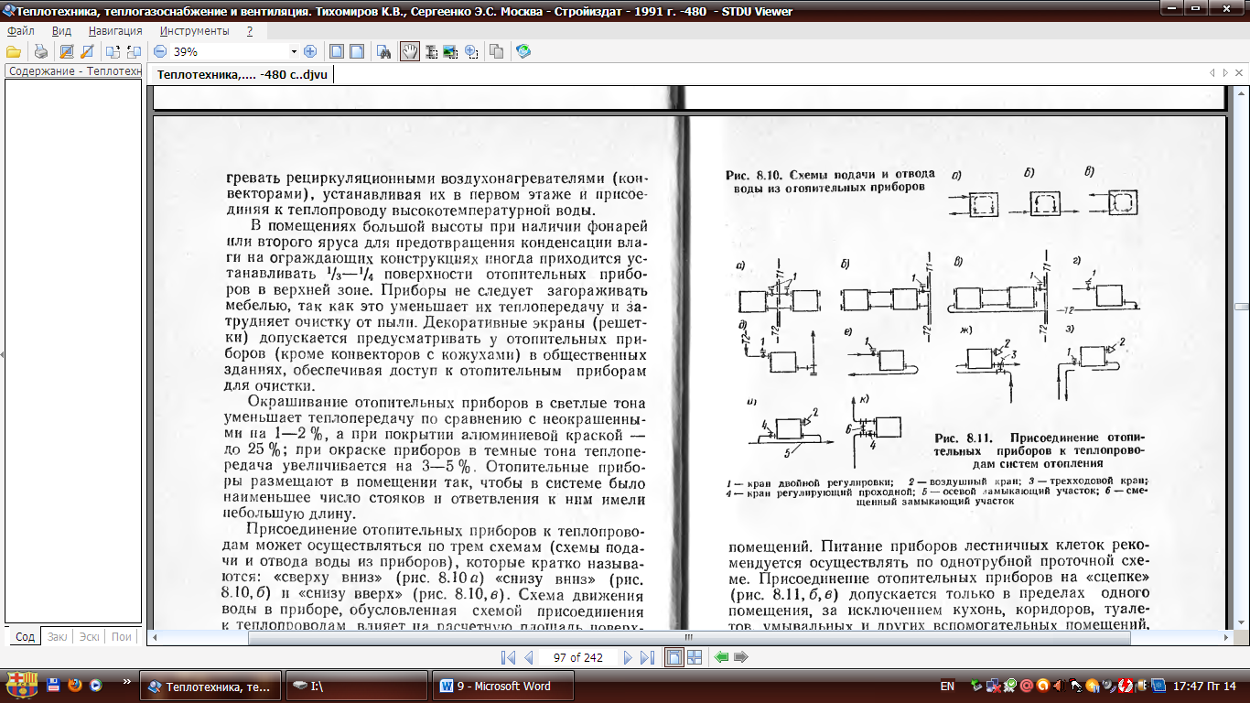Go to previous page arrow
The height and width of the screenshot is (703, 1250).
(x=528, y=657)
